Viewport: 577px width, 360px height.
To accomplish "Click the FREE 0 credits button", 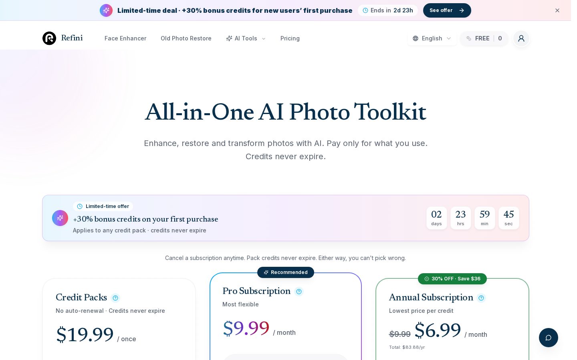I will tap(484, 38).
